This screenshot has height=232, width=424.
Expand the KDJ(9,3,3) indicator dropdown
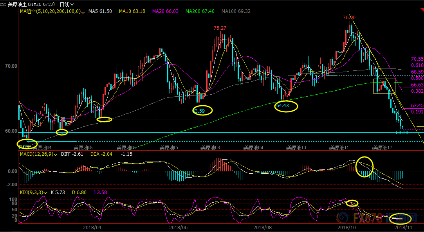point(46,192)
